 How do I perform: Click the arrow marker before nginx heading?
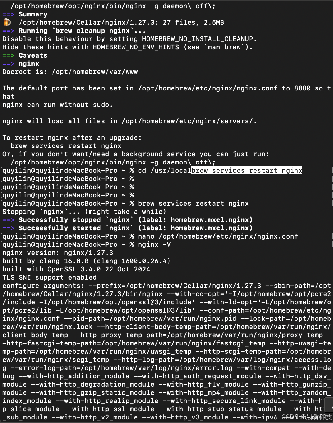point(8,64)
